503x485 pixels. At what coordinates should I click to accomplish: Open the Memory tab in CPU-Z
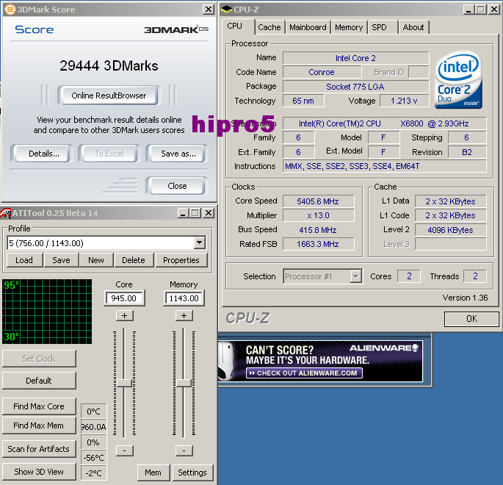(349, 27)
